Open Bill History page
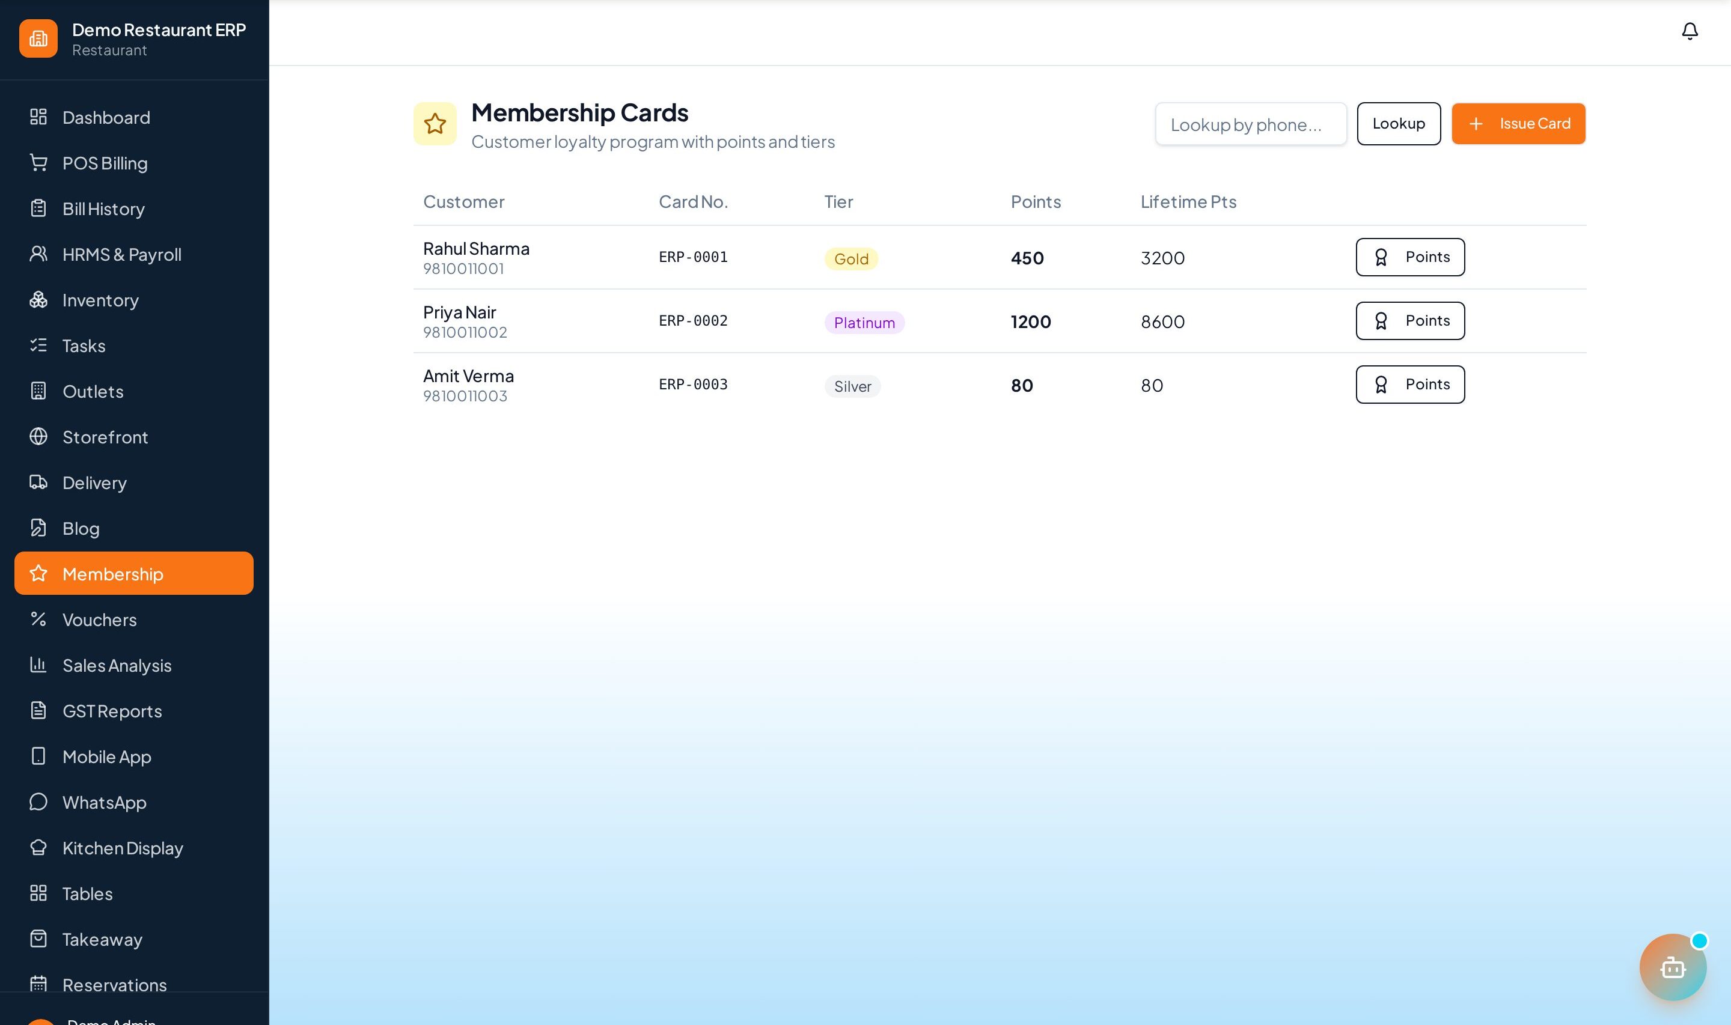Image resolution: width=1731 pixels, height=1025 pixels. point(134,208)
